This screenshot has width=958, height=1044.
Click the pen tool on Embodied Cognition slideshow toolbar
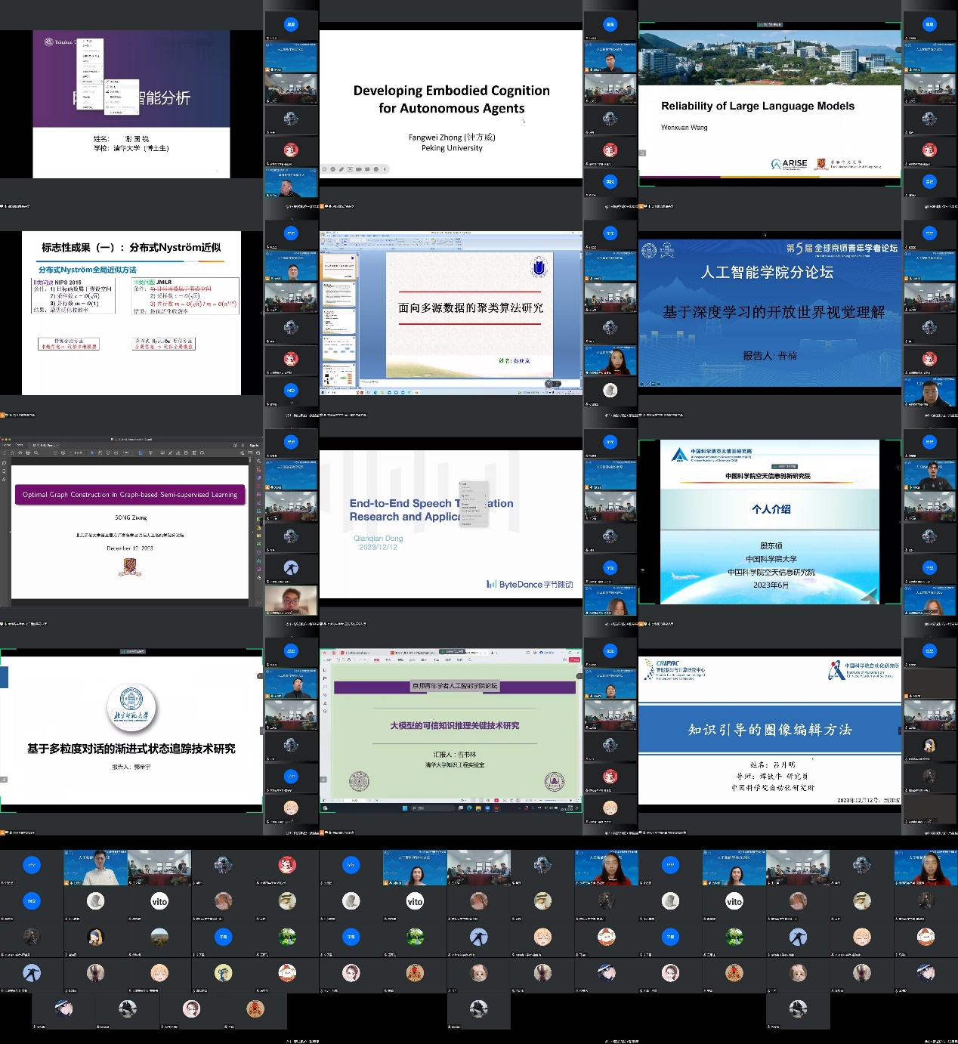click(x=341, y=169)
